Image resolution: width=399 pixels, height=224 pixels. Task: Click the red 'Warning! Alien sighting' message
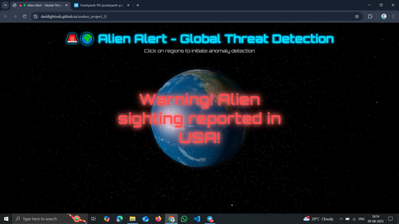[199, 119]
